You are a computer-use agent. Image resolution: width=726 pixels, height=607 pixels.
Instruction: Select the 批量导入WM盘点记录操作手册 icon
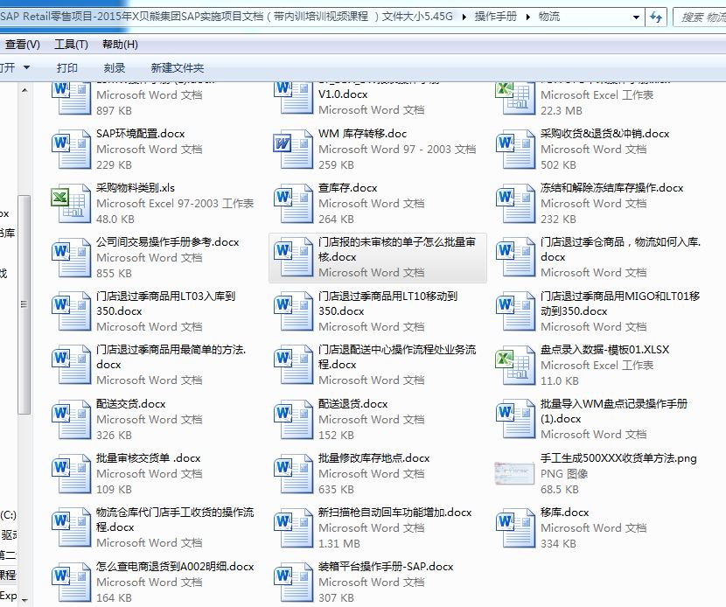pos(515,420)
